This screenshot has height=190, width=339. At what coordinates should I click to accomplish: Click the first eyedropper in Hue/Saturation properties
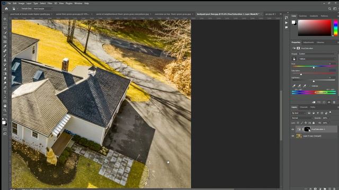[294, 86]
